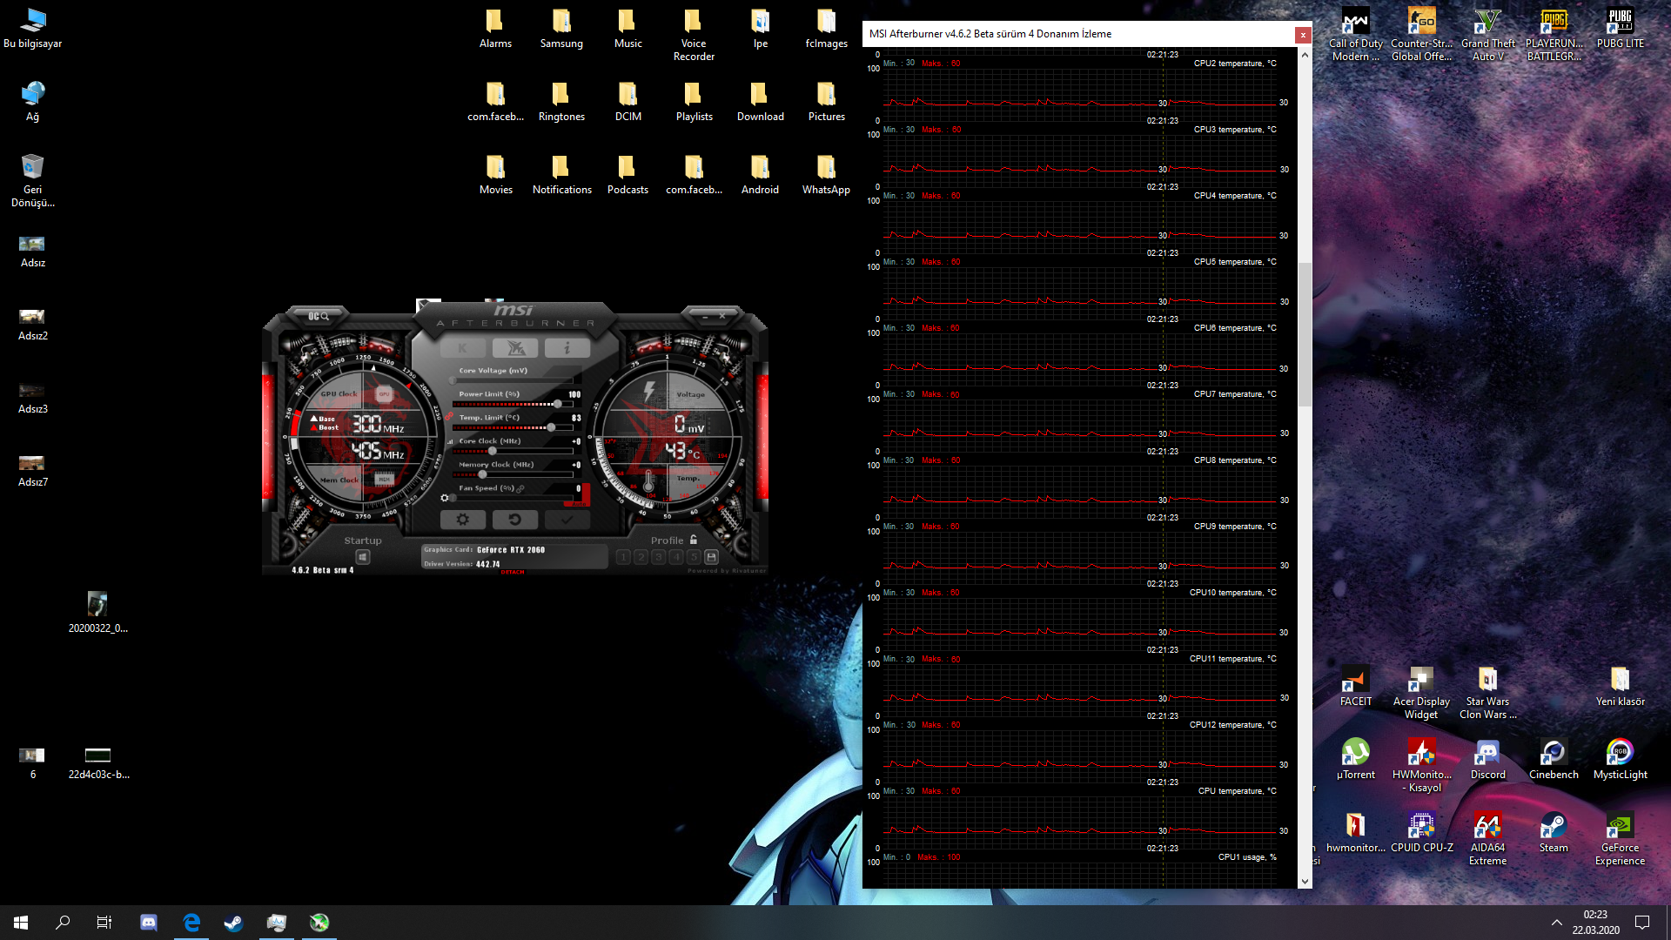Select profile slot 2
This screenshot has width=1671, height=940.
coord(641,557)
